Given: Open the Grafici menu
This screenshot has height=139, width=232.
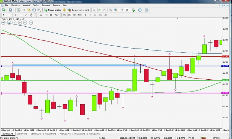Looking at the screenshot, I should (36, 6).
